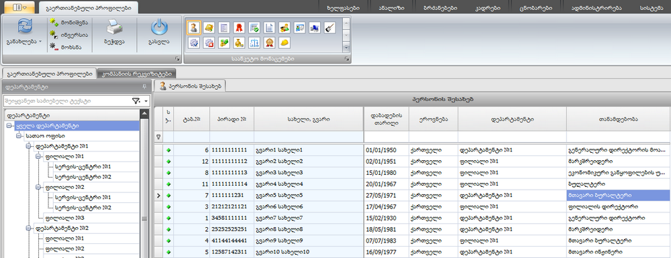The width and height of the screenshot is (671, 258).
Task: Sort by სახელი, გვარი column header
Action: tap(309, 119)
